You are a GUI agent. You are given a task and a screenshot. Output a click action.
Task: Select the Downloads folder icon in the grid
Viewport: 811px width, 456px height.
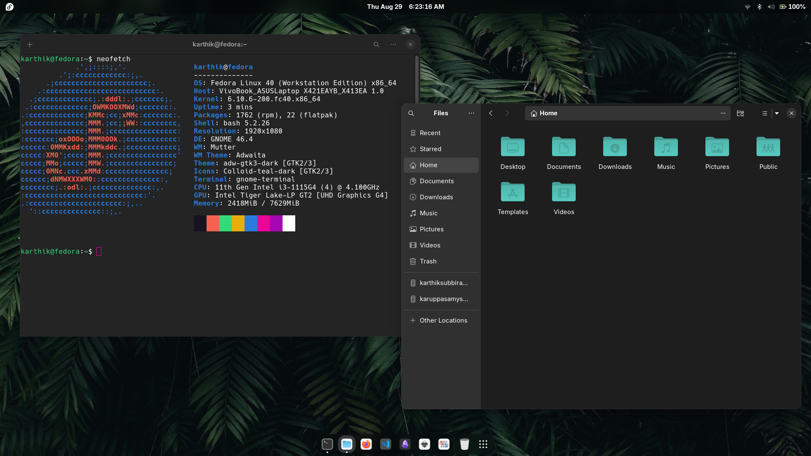coord(615,147)
